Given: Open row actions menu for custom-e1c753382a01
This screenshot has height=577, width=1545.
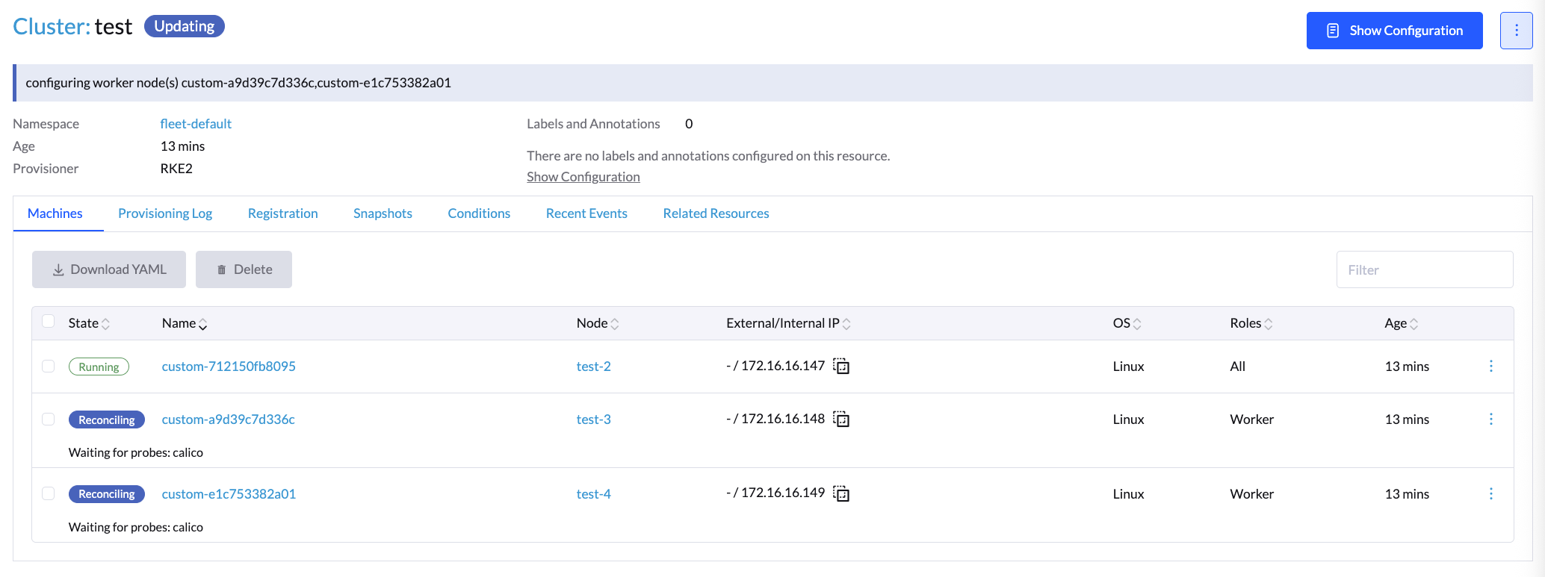Looking at the screenshot, I should click(1490, 494).
